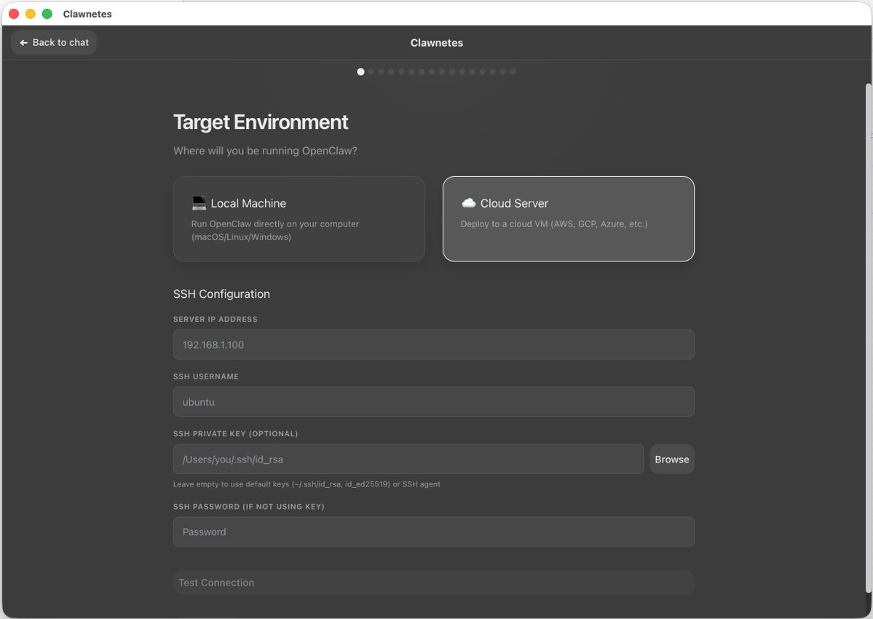The height and width of the screenshot is (619, 873).
Task: Open the cloud icon on Cloud Server card
Action: click(469, 202)
